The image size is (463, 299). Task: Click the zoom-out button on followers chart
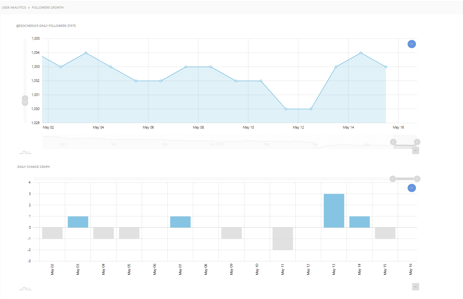click(411, 44)
